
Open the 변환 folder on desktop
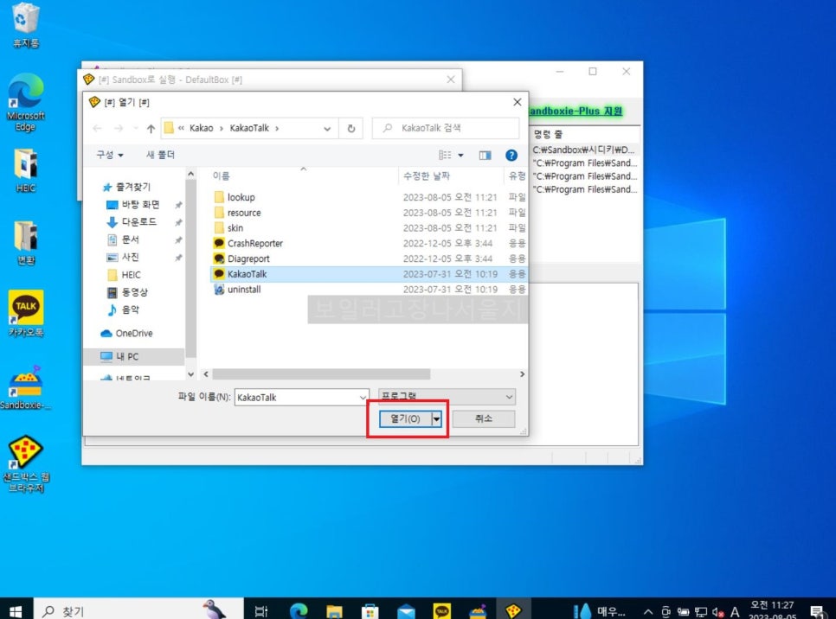pyautogui.click(x=26, y=242)
